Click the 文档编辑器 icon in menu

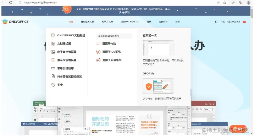[x=53, y=43]
